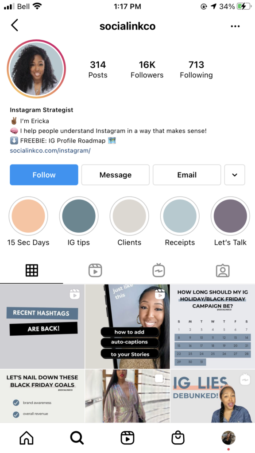Follow the socialinkco account
Screen dimensions: 255x453
coord(44,175)
